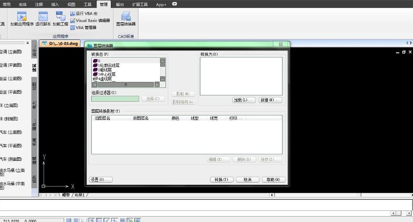
Task: Select 空调 (立面图) in the tool palette
Action: (11, 52)
